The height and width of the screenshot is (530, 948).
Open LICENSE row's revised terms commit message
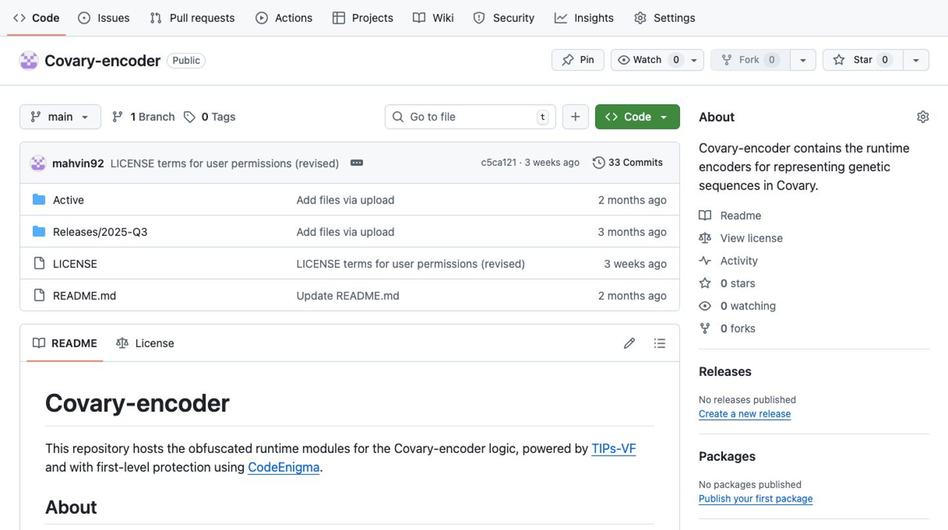pos(411,264)
